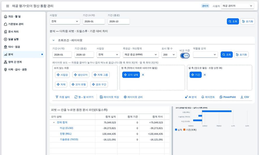This screenshot has width=259, height=155.
Task: Open 일괄 실행 sidebar item
Action: click(24, 39)
